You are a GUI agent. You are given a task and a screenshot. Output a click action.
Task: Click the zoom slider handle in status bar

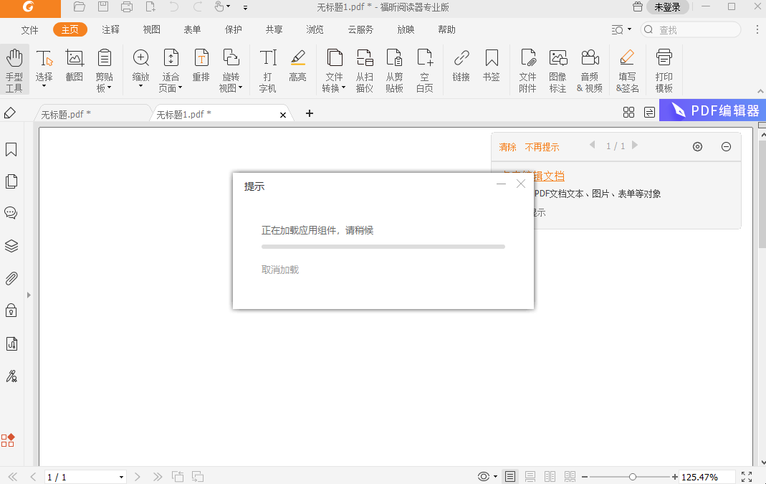633,477
